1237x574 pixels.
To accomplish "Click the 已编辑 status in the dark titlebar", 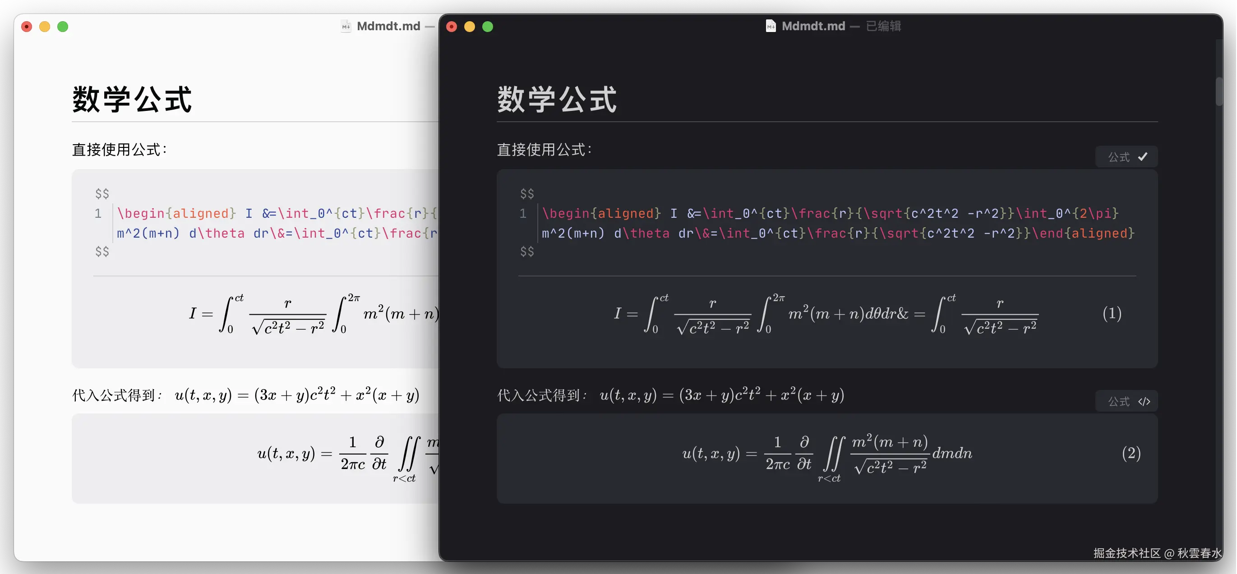I will click(883, 26).
